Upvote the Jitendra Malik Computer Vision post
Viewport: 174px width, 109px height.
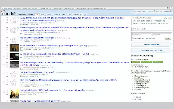click(x=7, y=54)
